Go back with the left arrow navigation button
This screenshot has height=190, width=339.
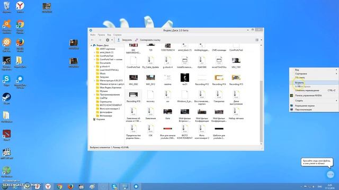click(93, 40)
